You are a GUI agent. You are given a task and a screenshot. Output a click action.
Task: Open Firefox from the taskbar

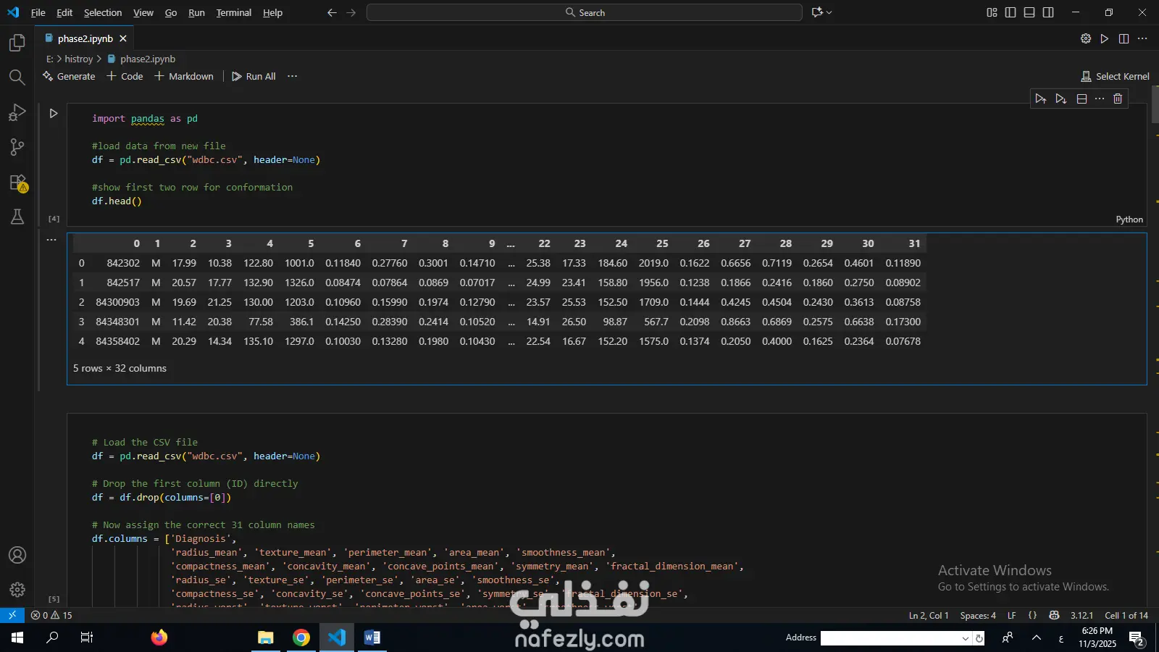coord(159,638)
